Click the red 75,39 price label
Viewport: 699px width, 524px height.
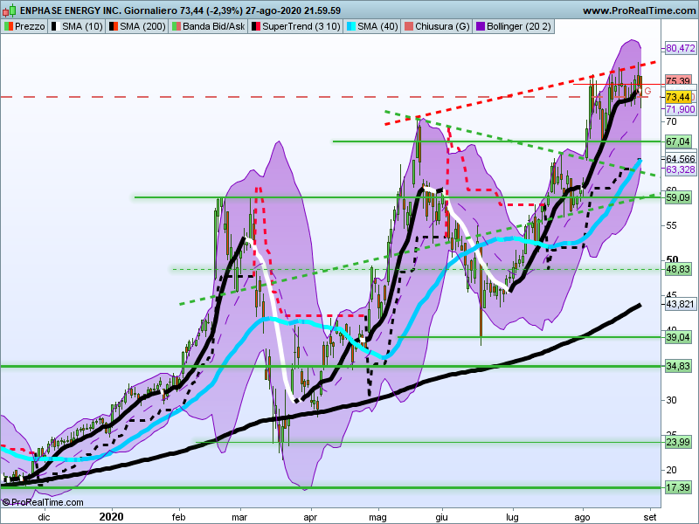tap(678, 80)
